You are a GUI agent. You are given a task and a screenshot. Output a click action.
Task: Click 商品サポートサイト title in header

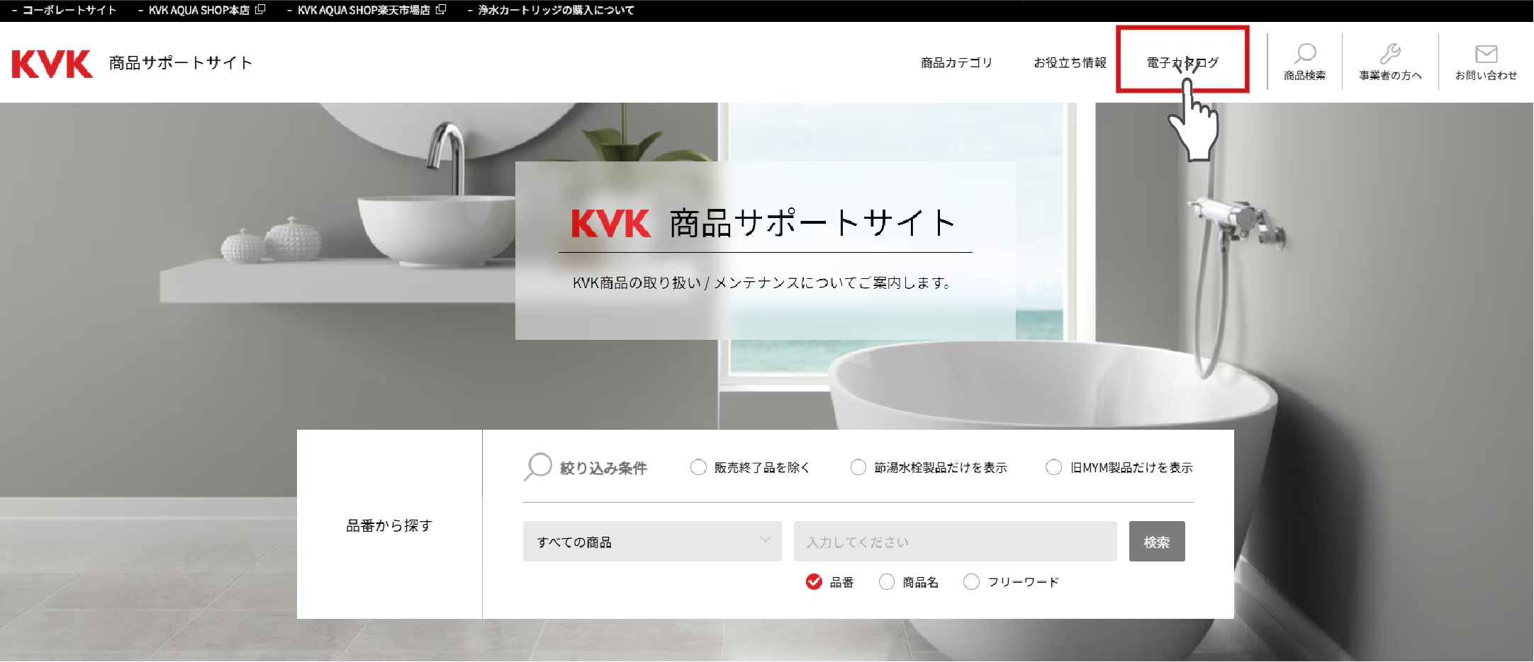pyautogui.click(x=181, y=63)
